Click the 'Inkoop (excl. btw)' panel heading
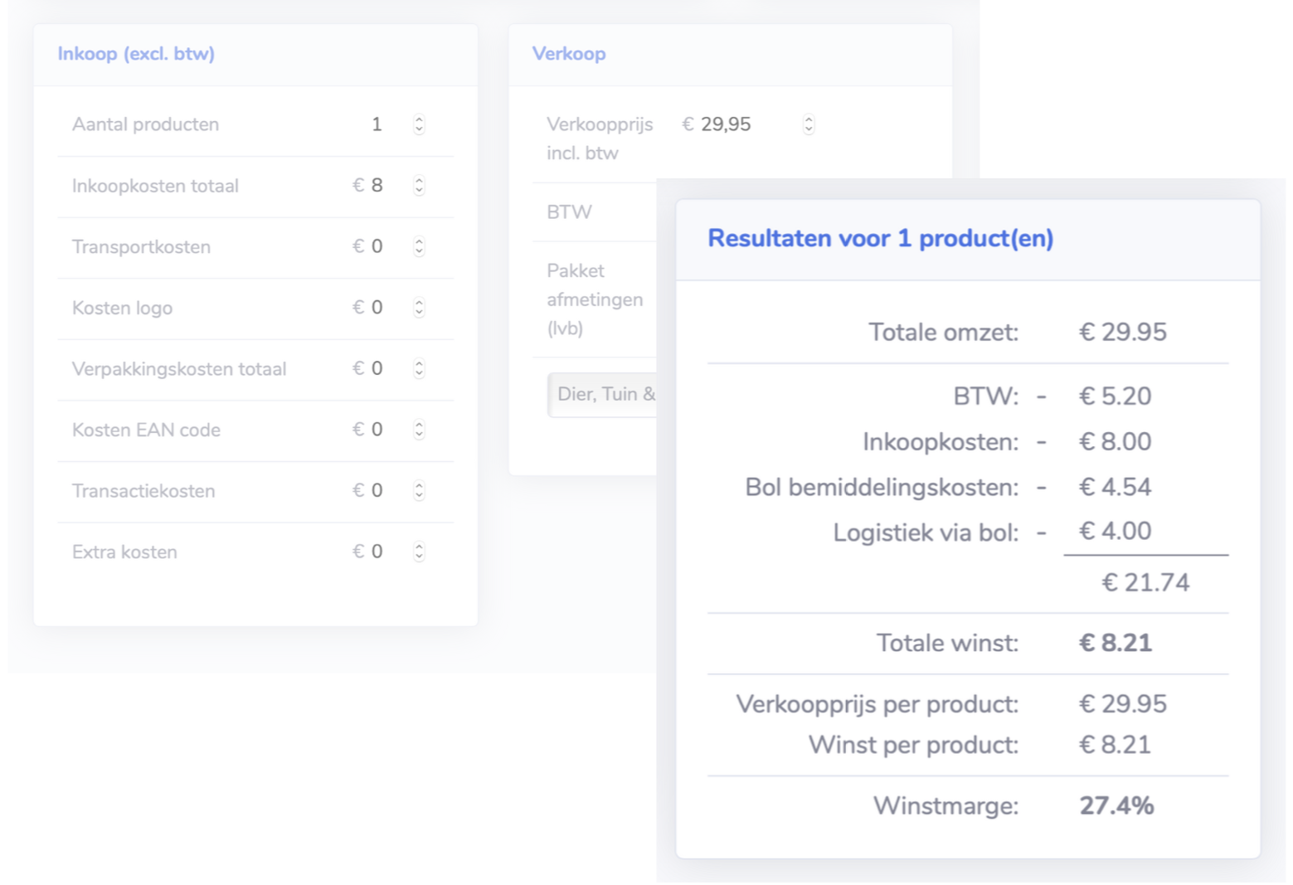1293x885 pixels. 136,54
